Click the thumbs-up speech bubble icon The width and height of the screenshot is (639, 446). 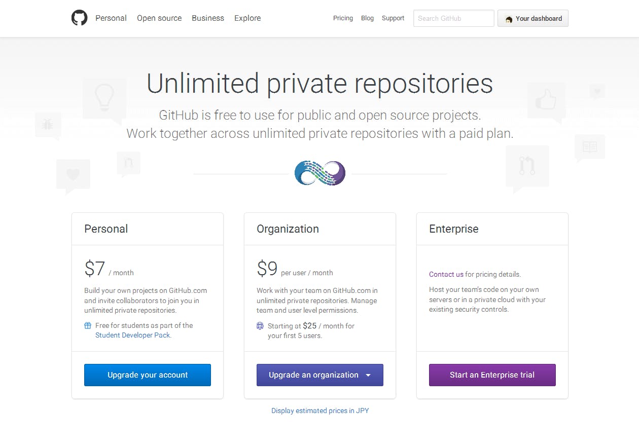pyautogui.click(x=546, y=101)
